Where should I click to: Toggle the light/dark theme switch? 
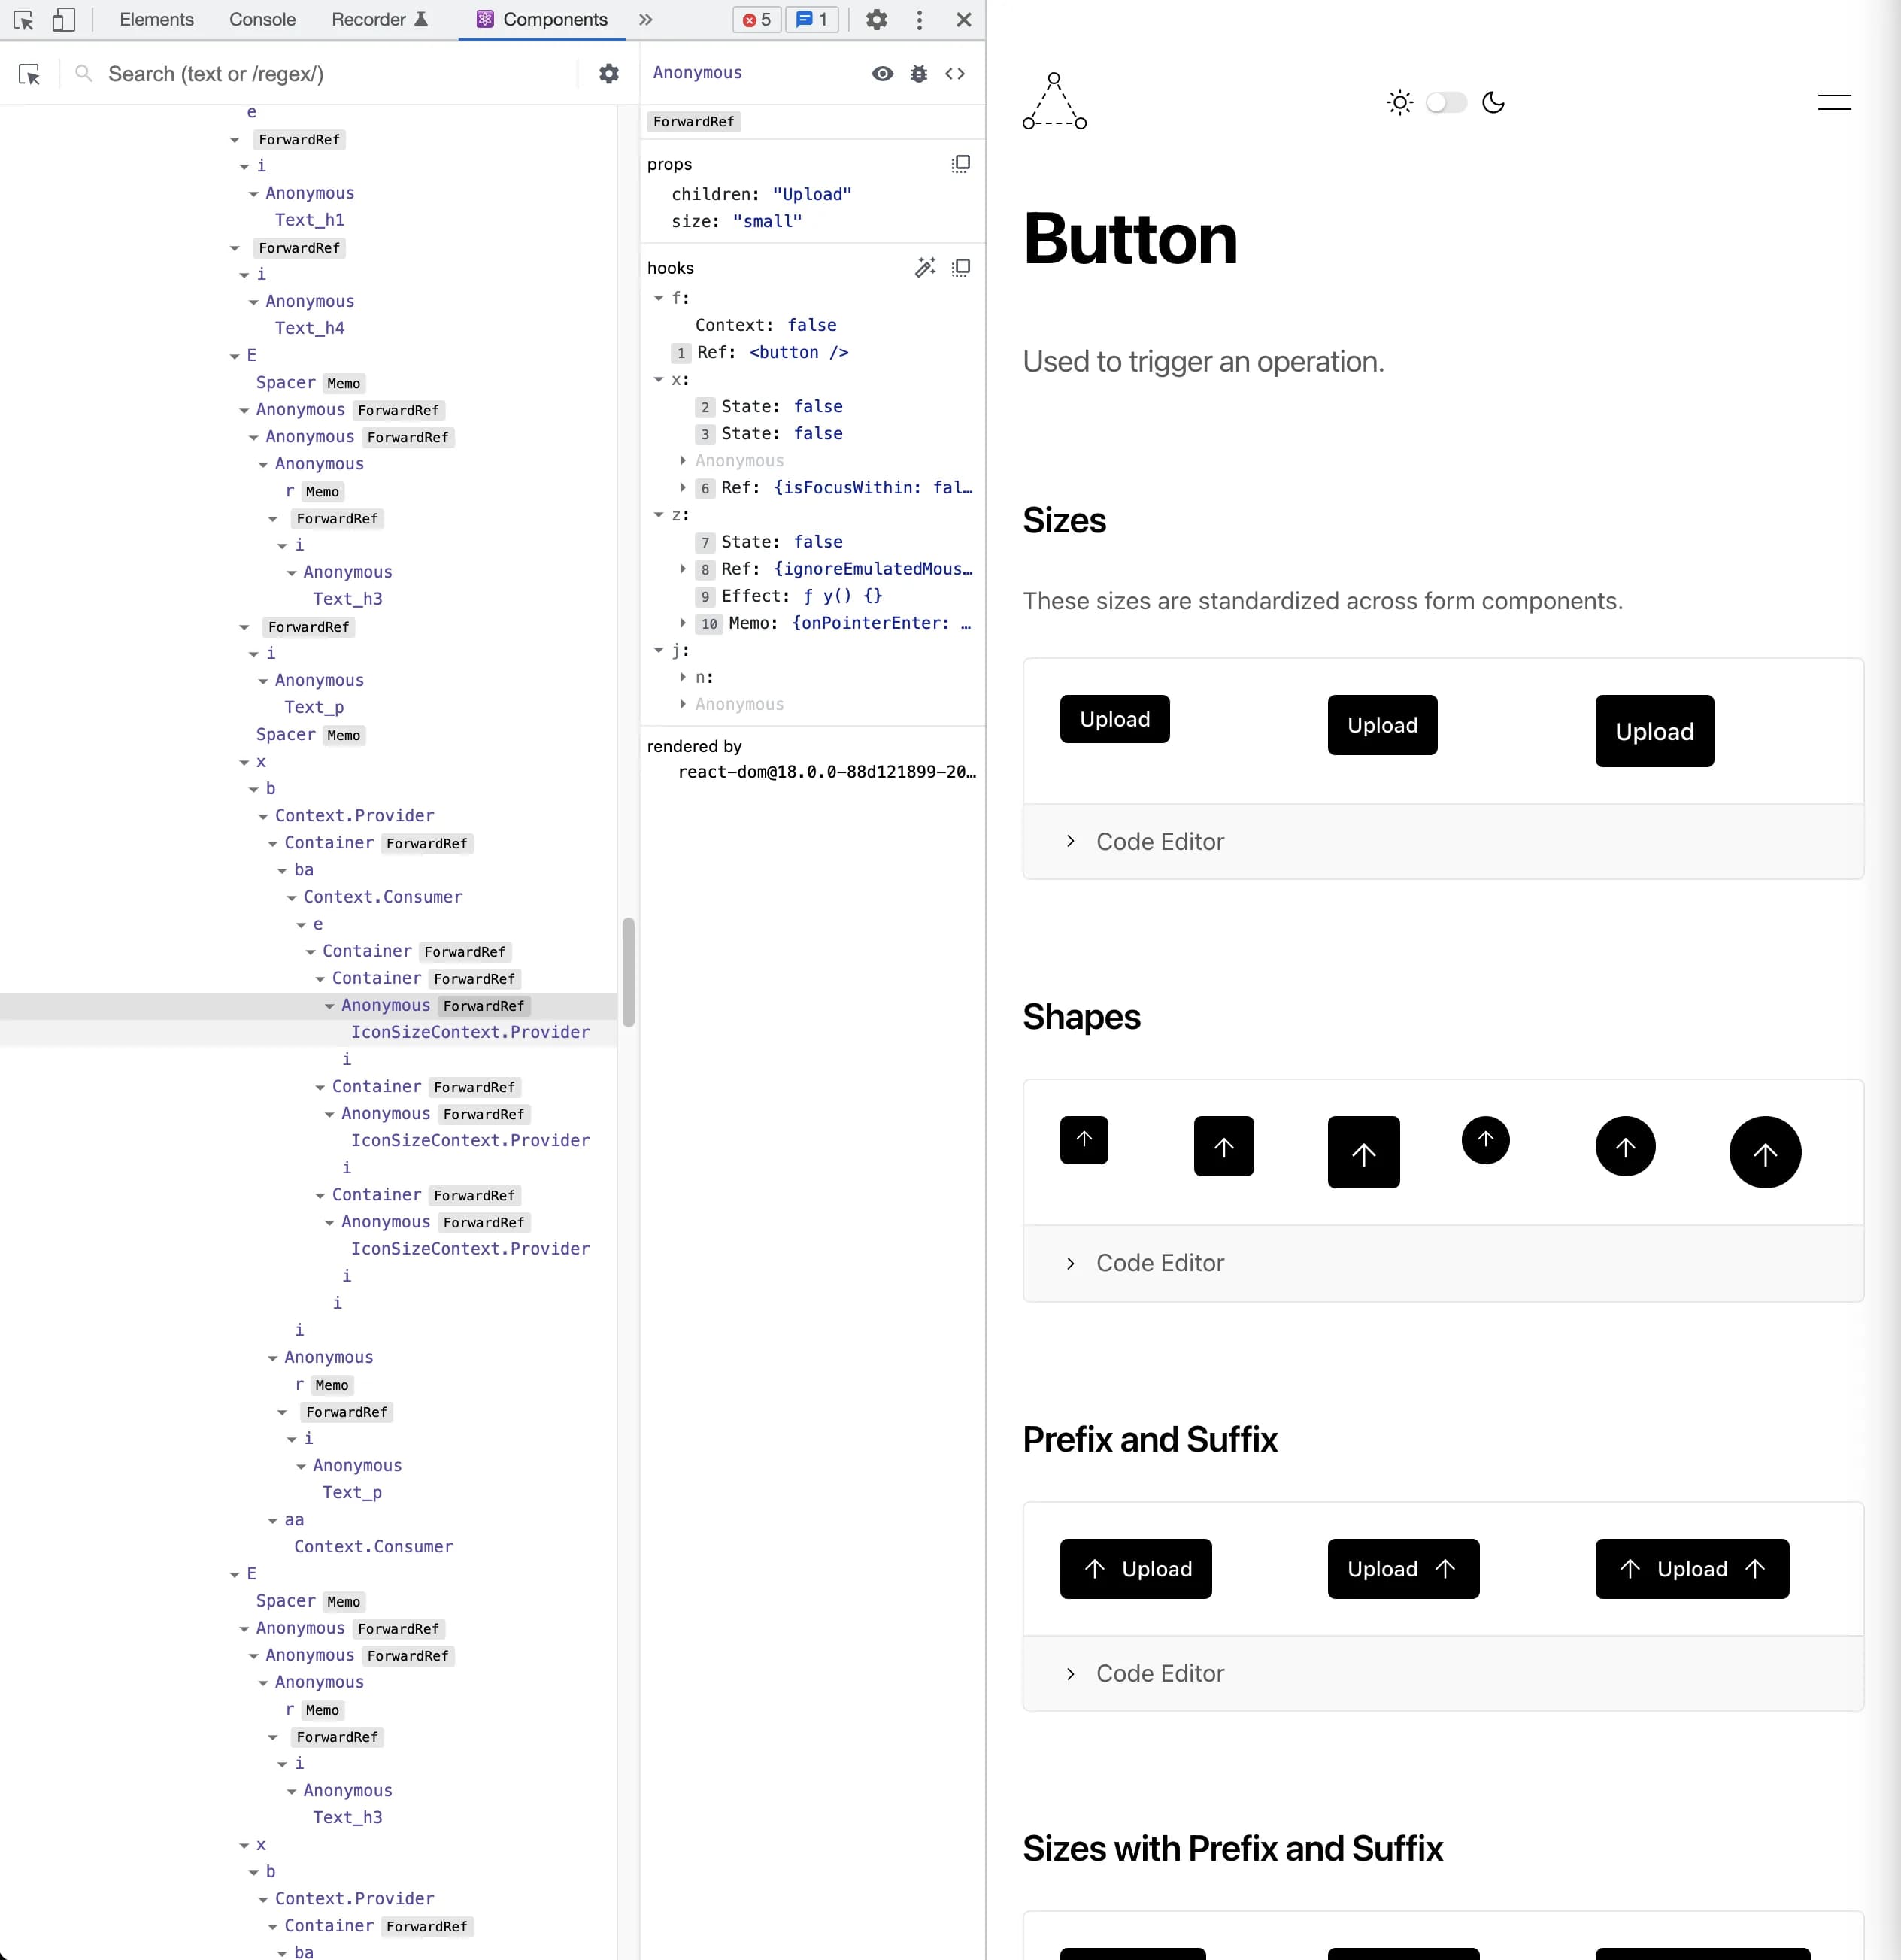coord(1446,103)
